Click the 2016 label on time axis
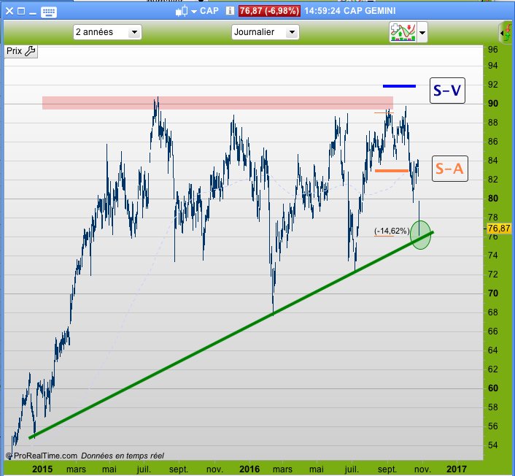 [249, 469]
